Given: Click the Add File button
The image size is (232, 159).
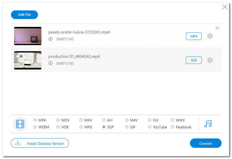Looking at the screenshot, I should tap(24, 15).
